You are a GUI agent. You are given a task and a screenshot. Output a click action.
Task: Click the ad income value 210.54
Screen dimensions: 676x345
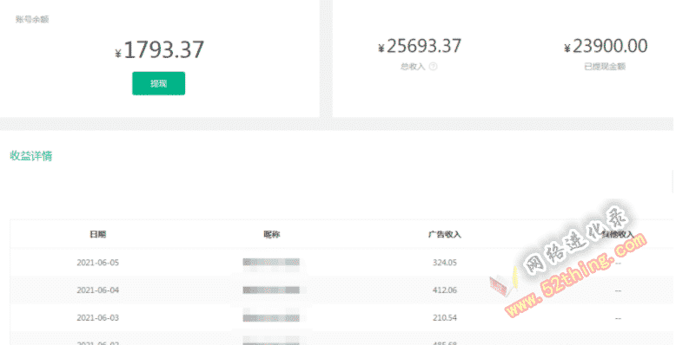[445, 318]
